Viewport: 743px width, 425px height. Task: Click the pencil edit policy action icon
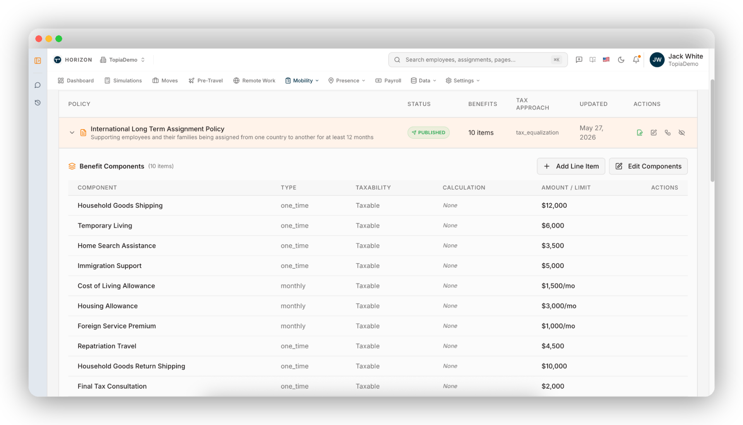pos(654,133)
